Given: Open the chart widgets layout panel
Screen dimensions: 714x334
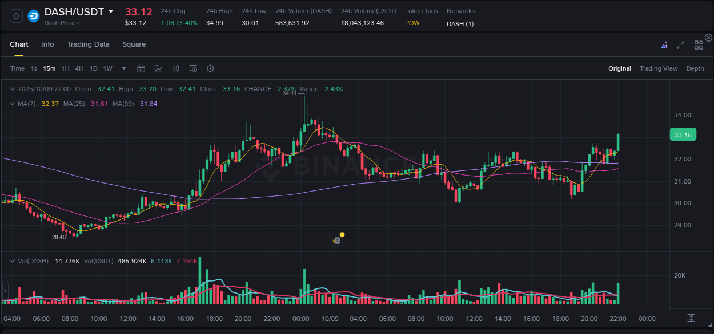Looking at the screenshot, I should coord(699,44).
